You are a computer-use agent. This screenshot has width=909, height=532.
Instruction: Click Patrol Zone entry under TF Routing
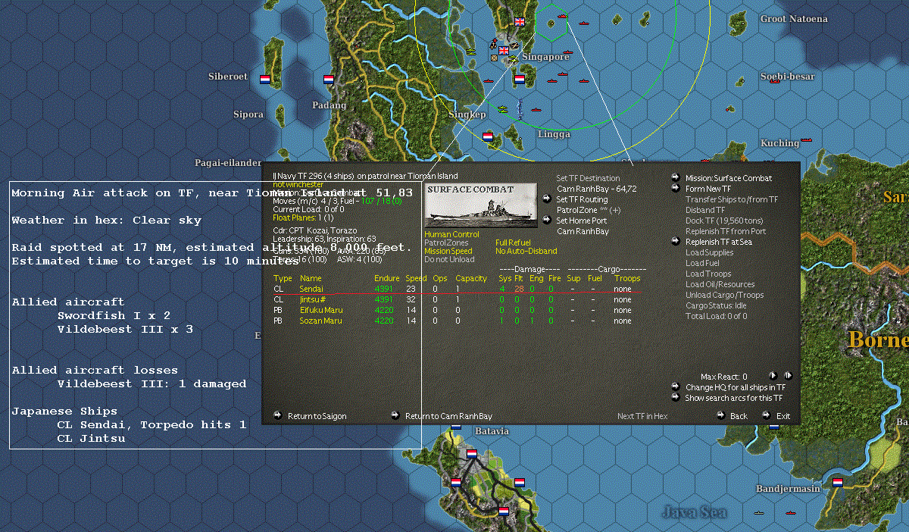[589, 210]
